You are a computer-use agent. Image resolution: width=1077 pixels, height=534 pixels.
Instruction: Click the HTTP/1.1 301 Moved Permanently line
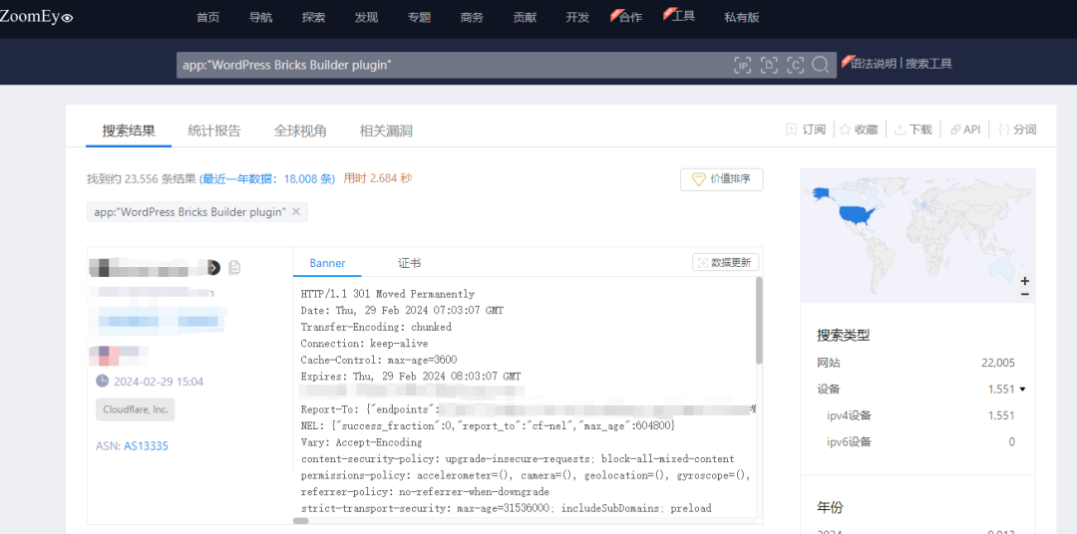[x=387, y=294]
